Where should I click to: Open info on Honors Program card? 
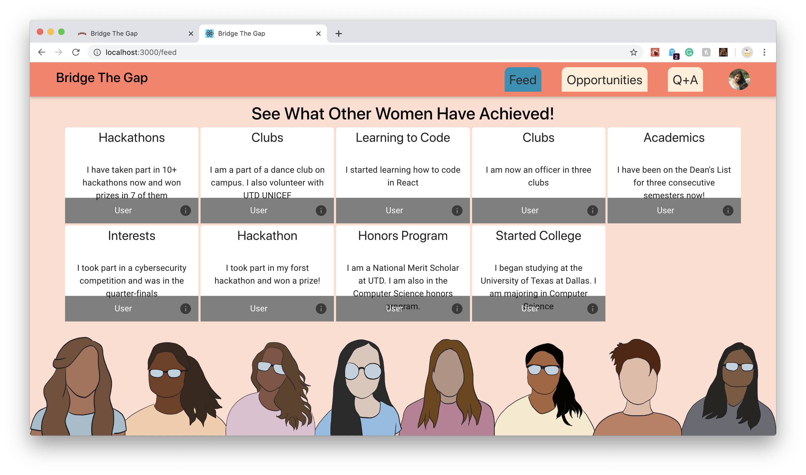click(457, 308)
